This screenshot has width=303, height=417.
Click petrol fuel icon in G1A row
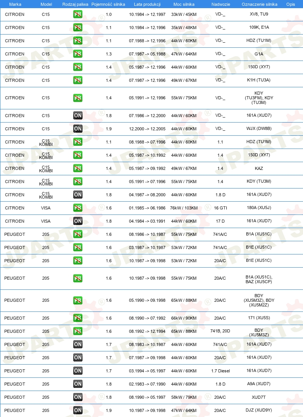click(78, 54)
